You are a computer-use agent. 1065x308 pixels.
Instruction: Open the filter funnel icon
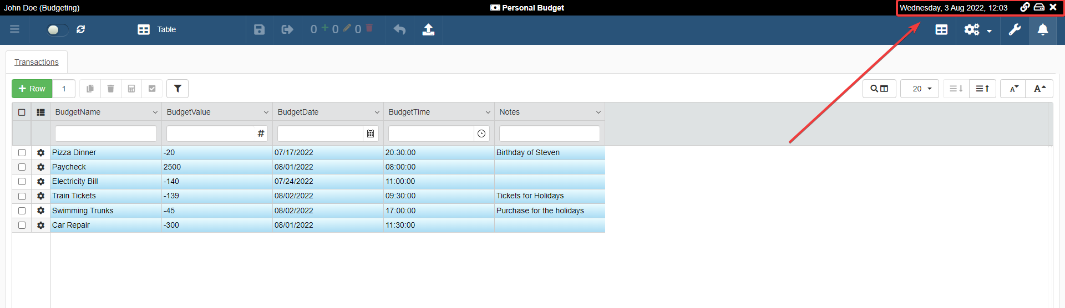(177, 89)
